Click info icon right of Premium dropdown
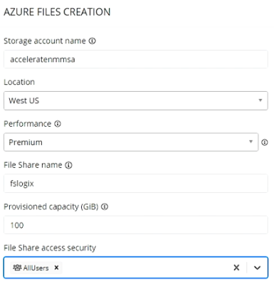Image resolution: width=274 pixels, height=284 pixels. pyautogui.click(x=265, y=142)
